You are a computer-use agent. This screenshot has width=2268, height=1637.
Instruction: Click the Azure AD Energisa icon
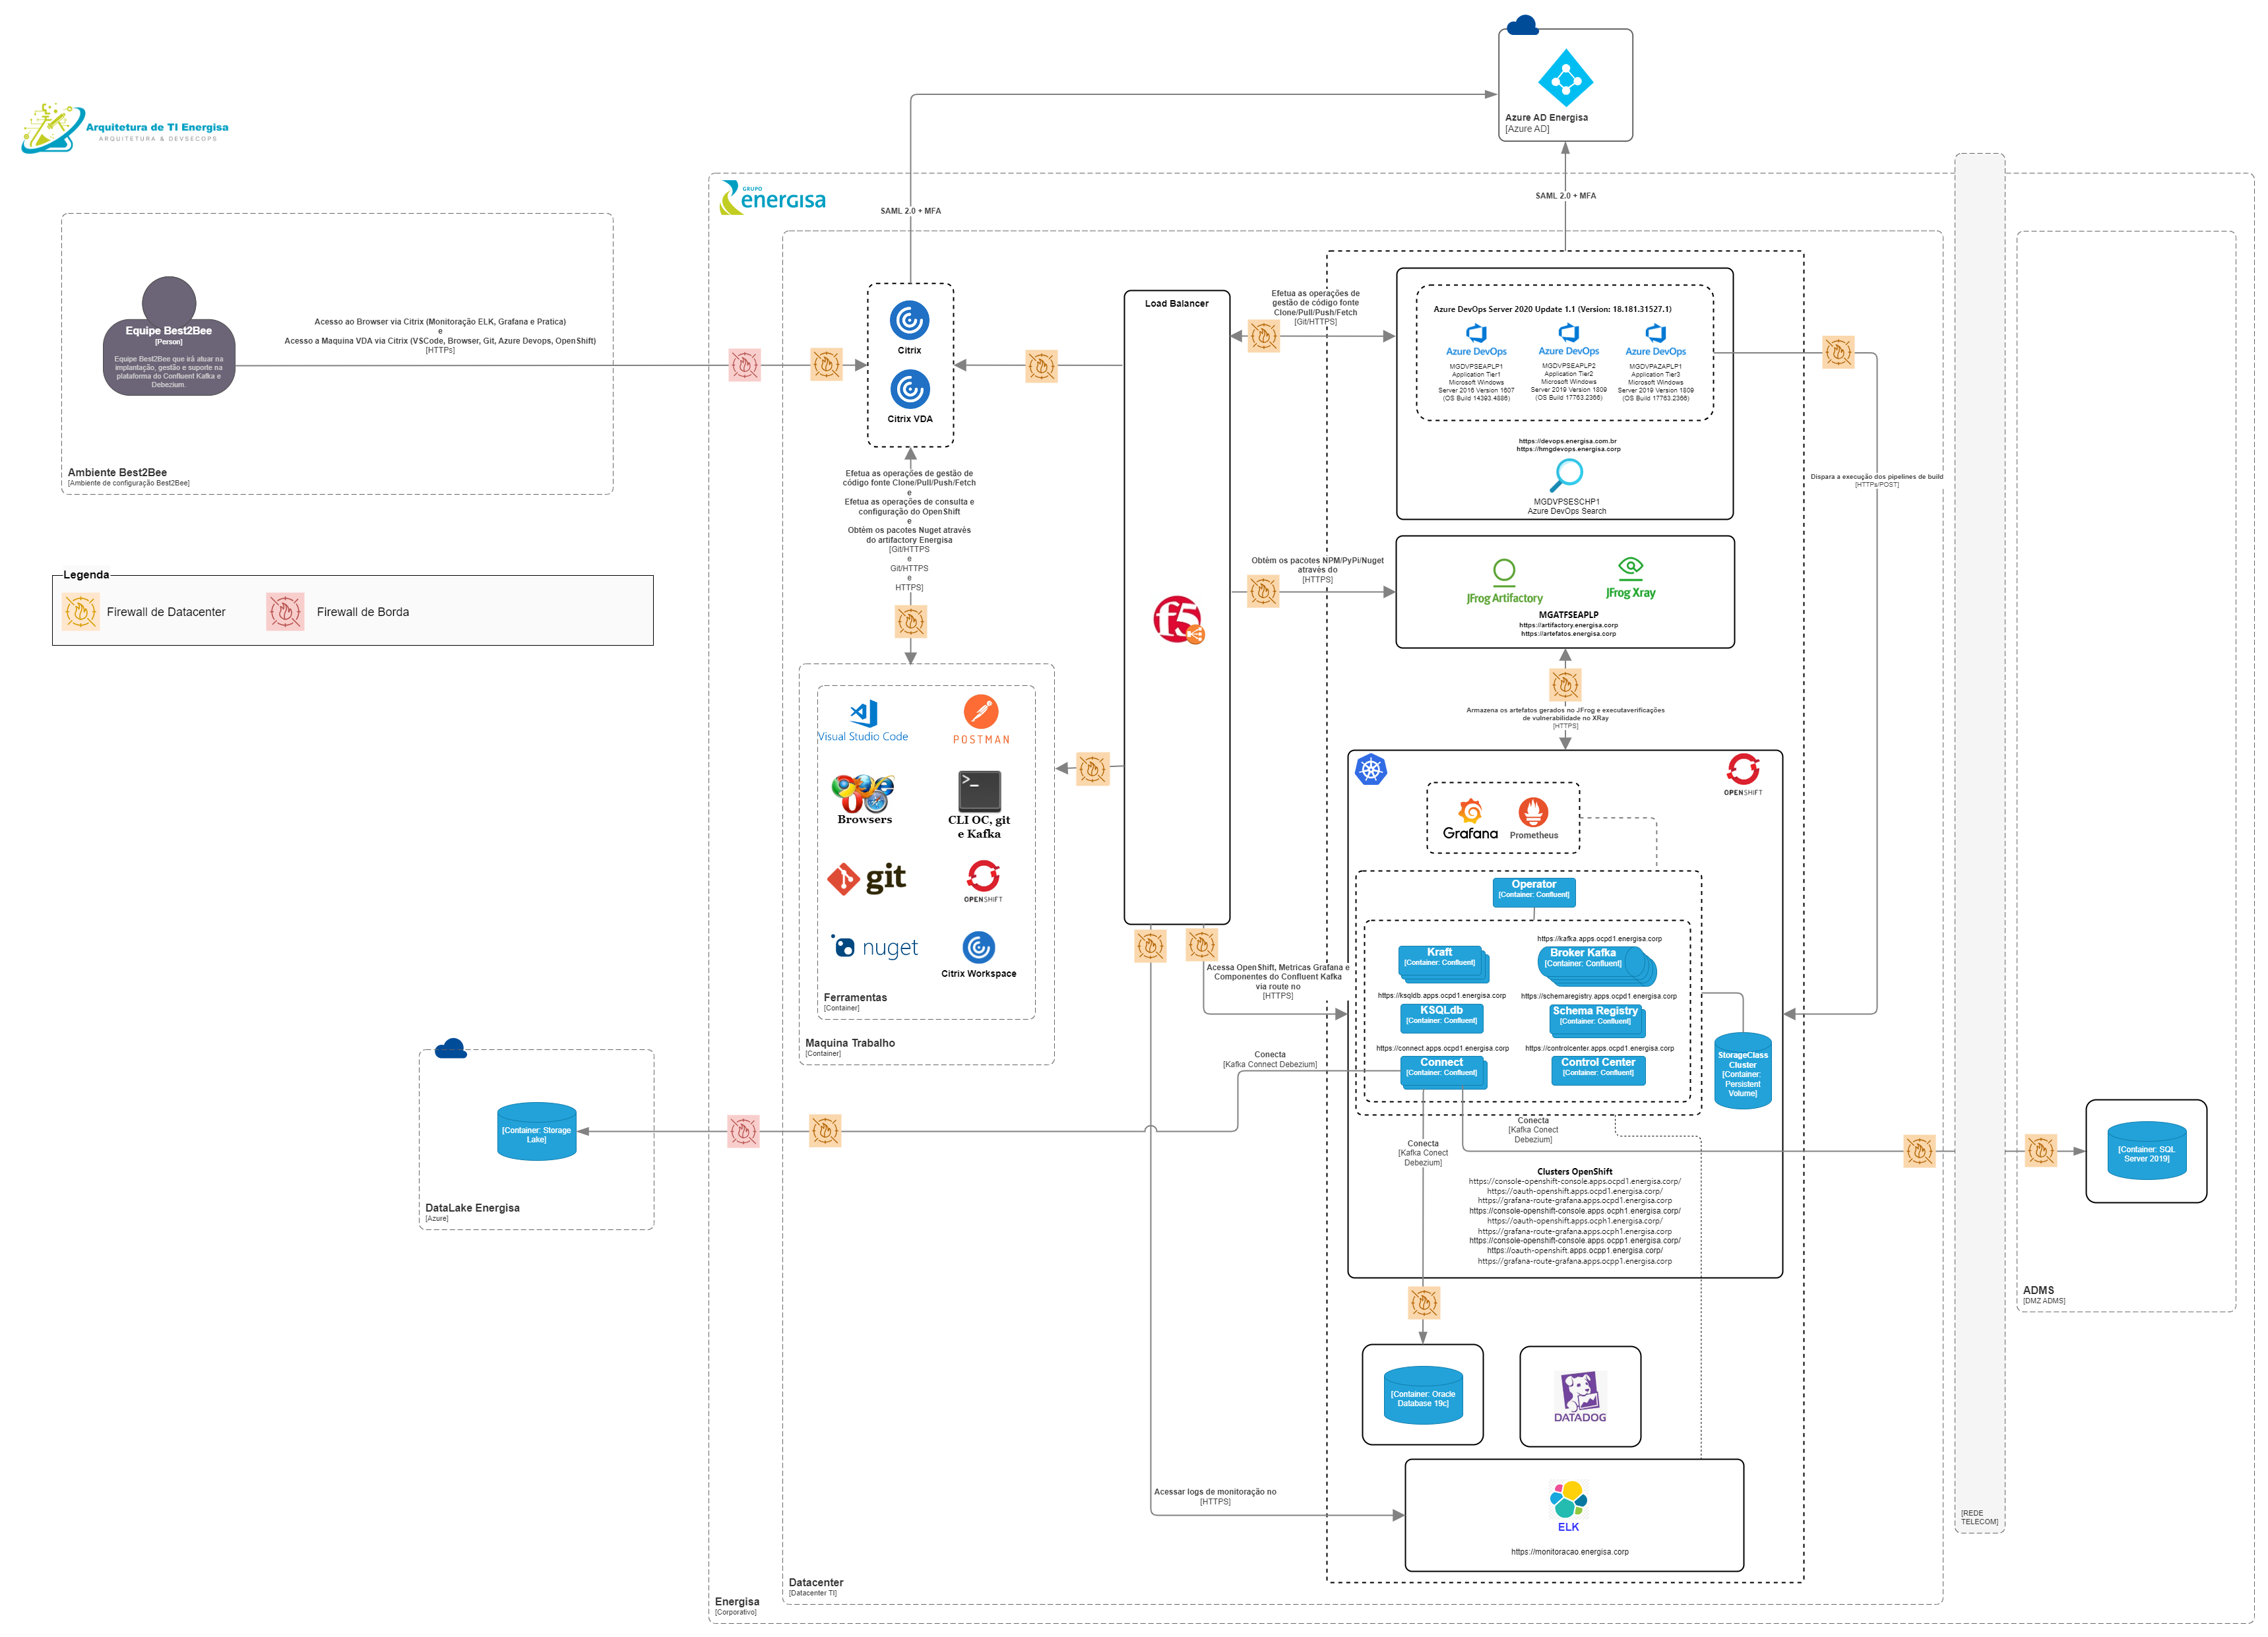coord(1565,78)
